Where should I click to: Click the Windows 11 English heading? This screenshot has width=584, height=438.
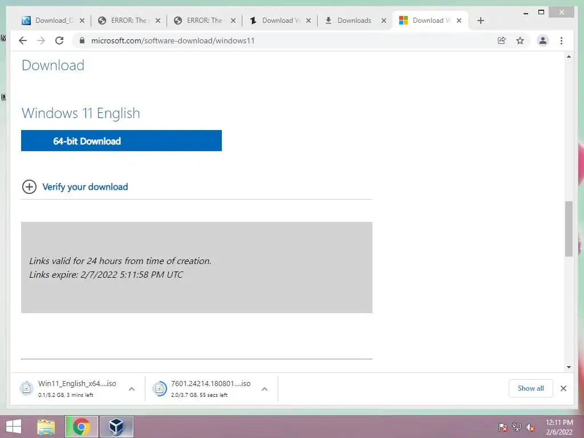81,113
